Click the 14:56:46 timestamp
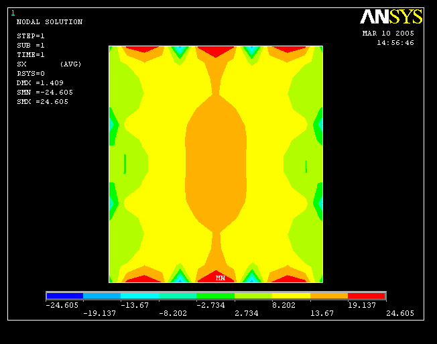437x344 pixels. point(395,42)
